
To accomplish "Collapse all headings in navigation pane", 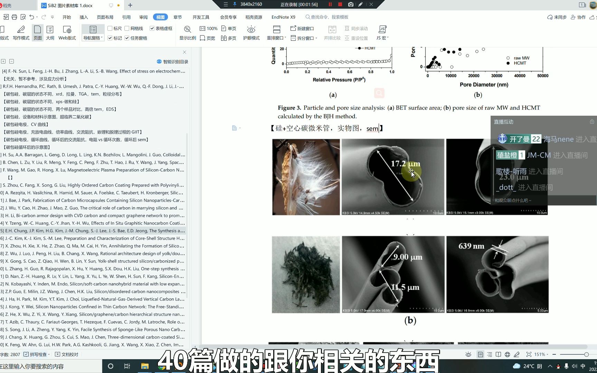I will click(11, 61).
